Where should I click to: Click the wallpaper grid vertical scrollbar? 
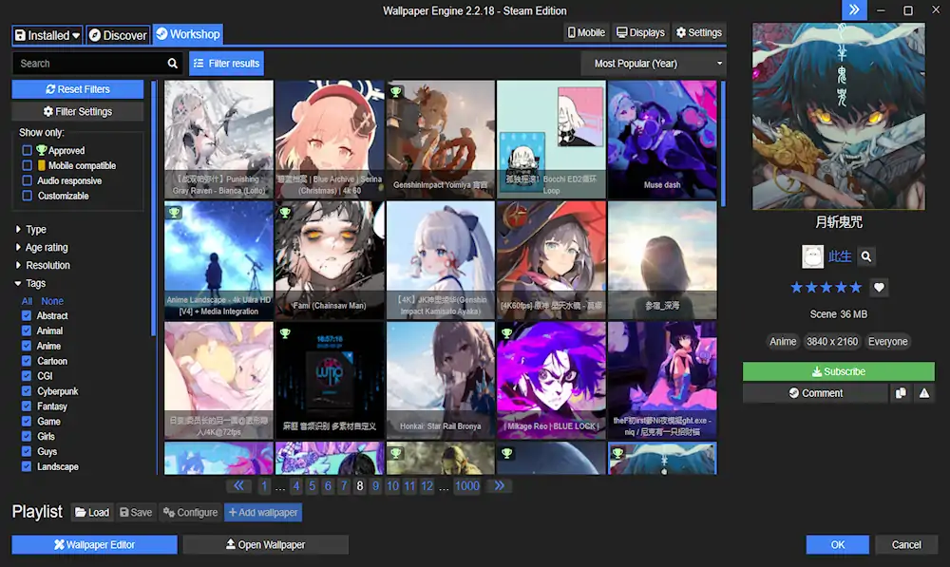723,144
